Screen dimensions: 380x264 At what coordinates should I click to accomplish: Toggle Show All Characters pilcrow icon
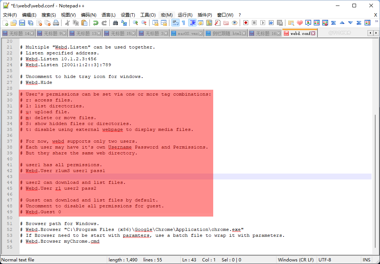coord(183,23)
